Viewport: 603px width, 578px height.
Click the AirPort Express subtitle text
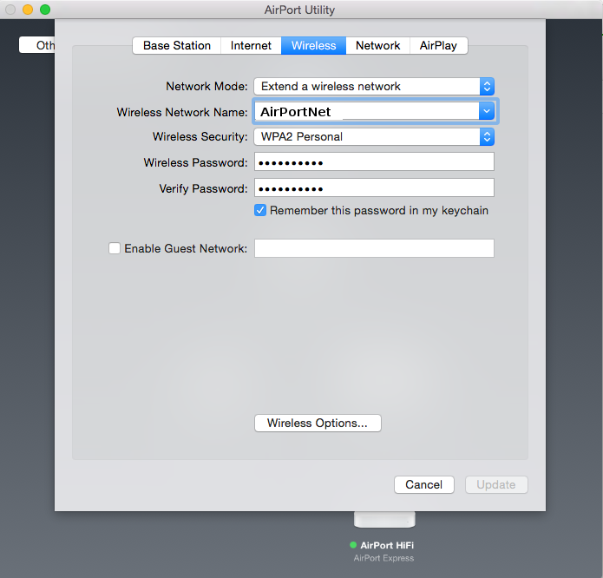tap(383, 558)
